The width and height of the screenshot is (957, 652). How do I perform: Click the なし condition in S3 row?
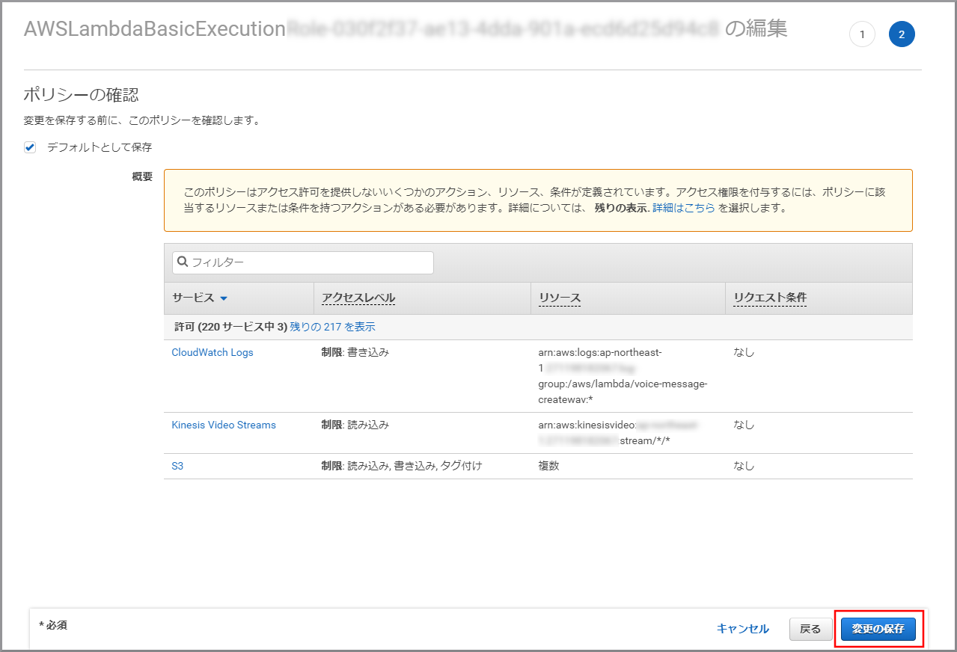pos(744,466)
